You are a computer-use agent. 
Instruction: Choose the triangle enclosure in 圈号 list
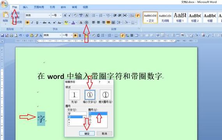coord(90,119)
